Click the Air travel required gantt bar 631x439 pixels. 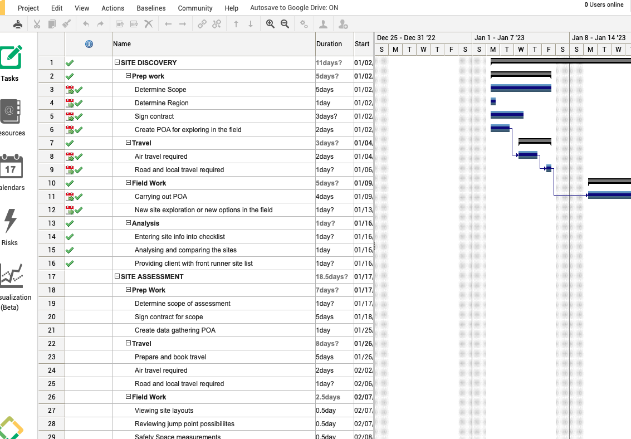528,155
